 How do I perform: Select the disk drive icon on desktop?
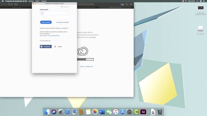coord(200,29)
